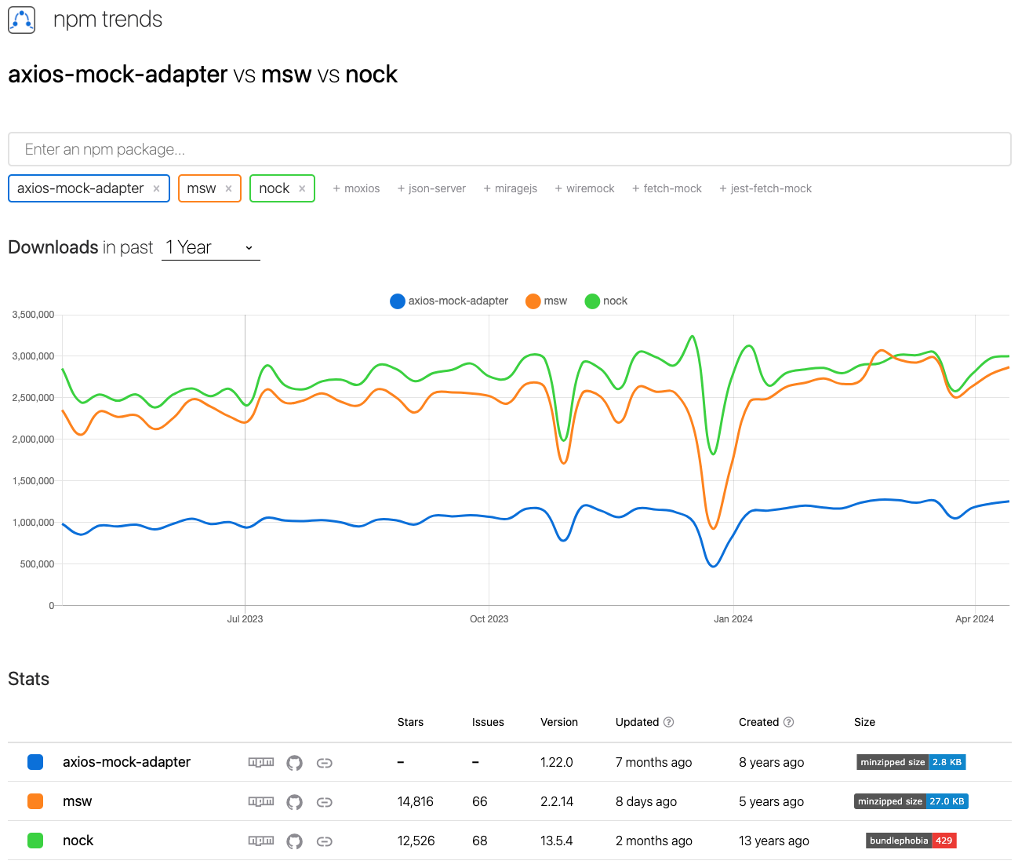Select msw version 2.2.14
Screen dimensions: 1029x868
pyautogui.click(x=557, y=801)
